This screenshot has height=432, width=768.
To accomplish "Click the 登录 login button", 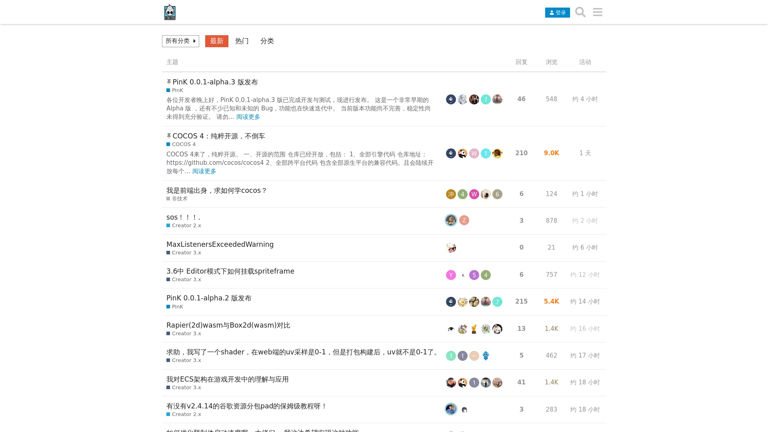I will pos(557,12).
